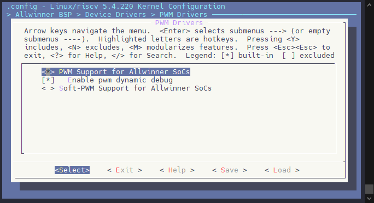Viewport: 374px width, 203px height.
Task: Click the scrollbar down arrow
Action: [369, 198]
